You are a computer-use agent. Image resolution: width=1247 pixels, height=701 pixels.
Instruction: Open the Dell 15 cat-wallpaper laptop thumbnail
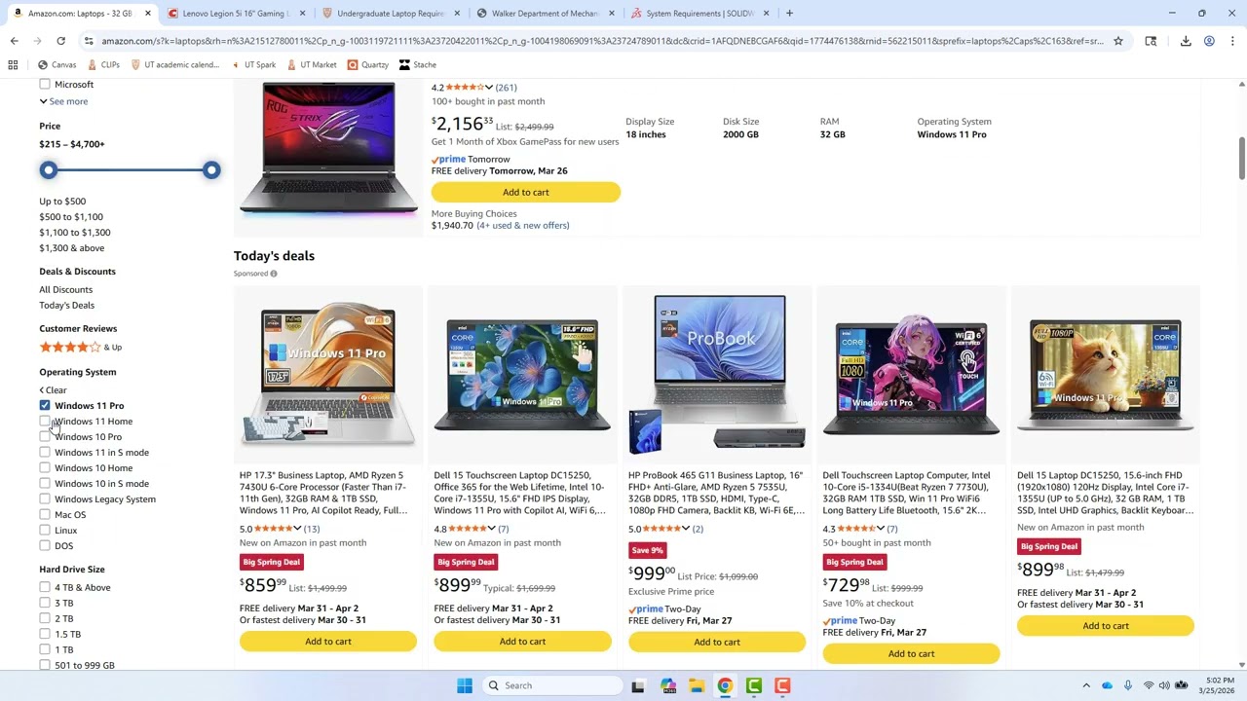pos(1106,374)
